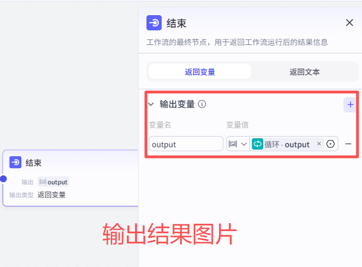Add a new output variable with plus icon
Viewport: 362px width, 267px height.
(x=350, y=105)
